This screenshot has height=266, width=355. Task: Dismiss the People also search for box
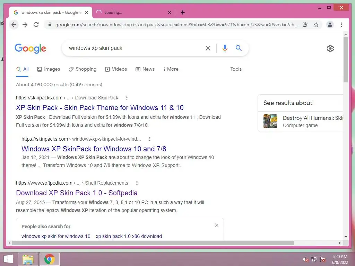click(x=217, y=225)
